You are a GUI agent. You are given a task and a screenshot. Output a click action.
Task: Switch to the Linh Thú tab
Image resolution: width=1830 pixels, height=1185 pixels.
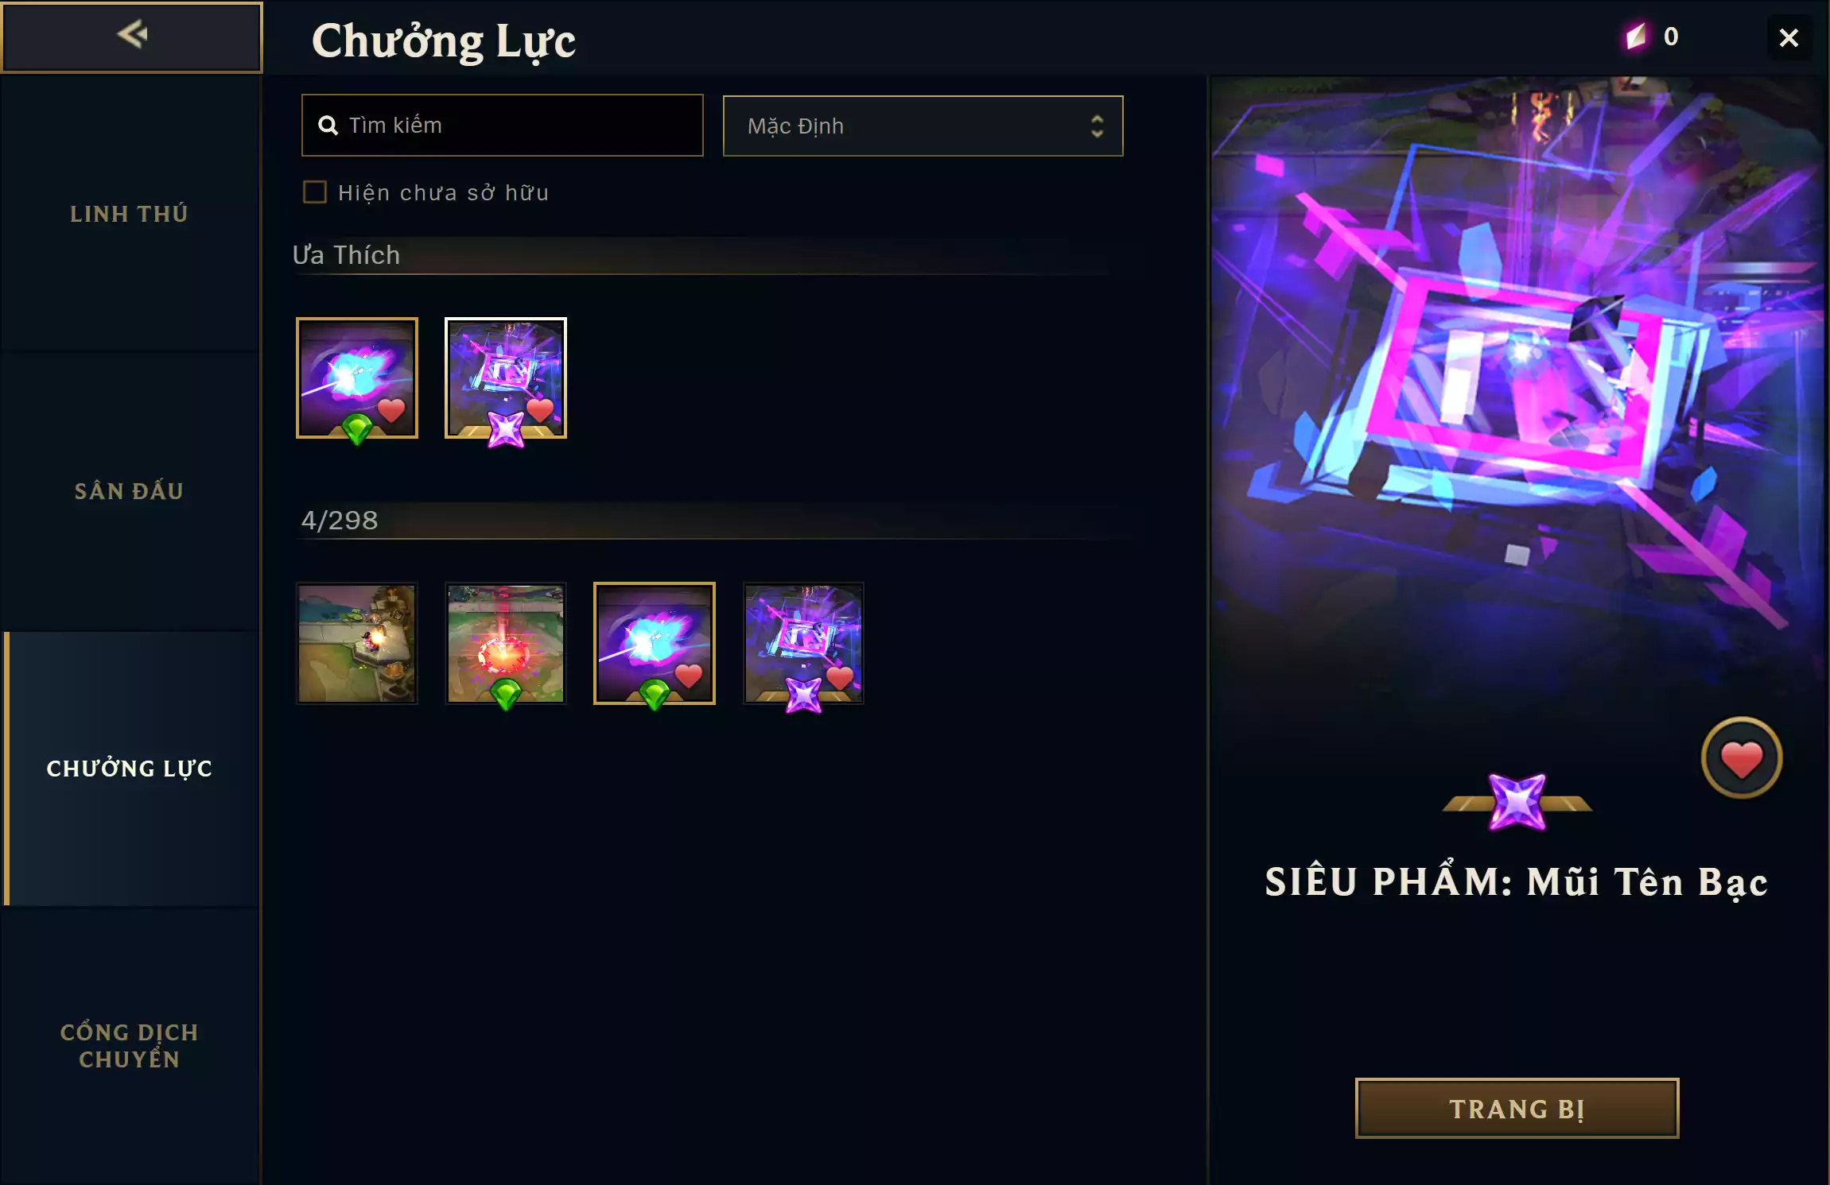130,214
